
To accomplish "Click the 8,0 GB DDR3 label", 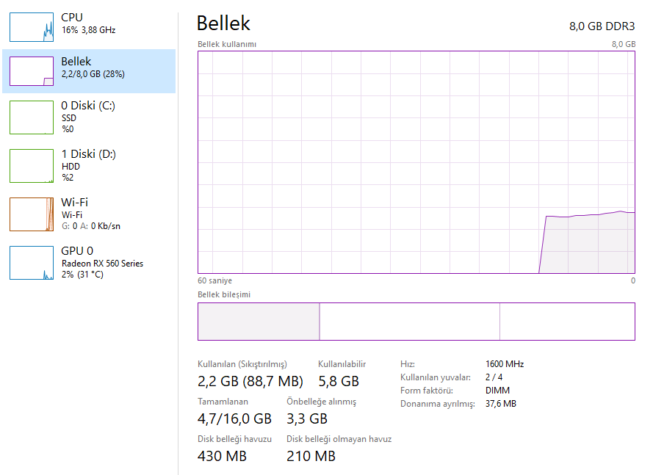I will [602, 26].
